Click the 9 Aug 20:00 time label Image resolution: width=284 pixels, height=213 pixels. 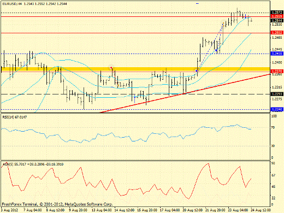[78, 210]
